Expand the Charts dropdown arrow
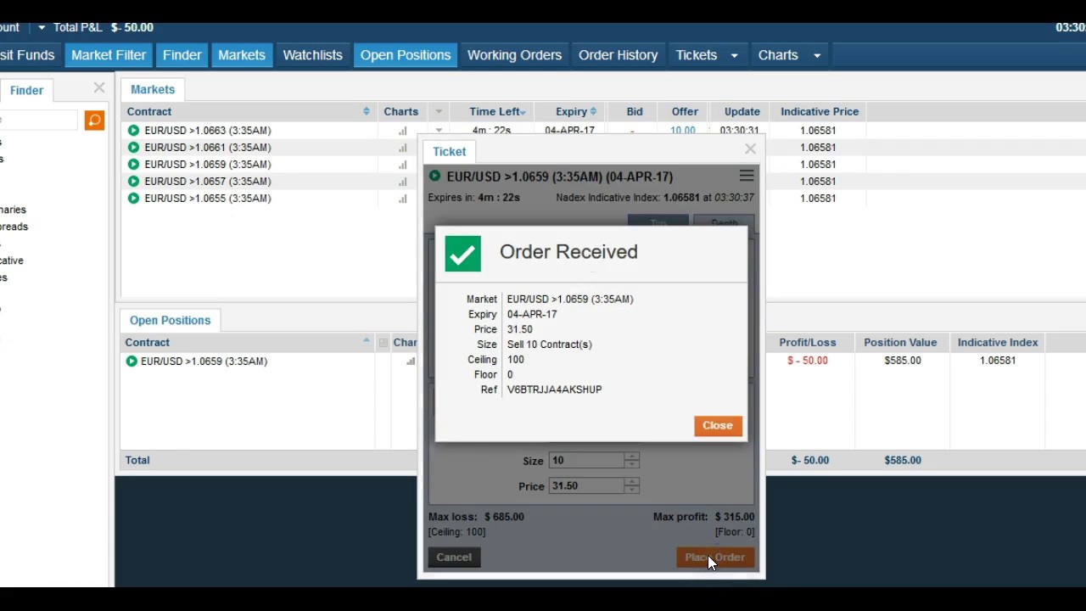Screen dimensions: 1086x611 tap(817, 55)
